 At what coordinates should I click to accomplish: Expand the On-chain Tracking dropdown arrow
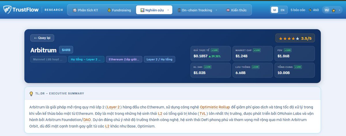(216, 10)
